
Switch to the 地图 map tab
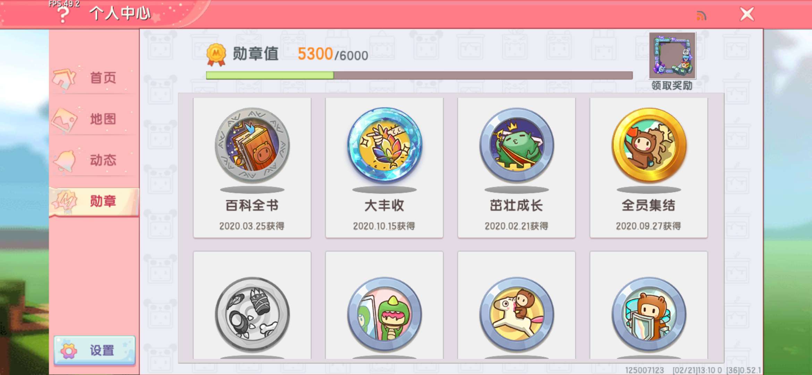[x=94, y=119]
